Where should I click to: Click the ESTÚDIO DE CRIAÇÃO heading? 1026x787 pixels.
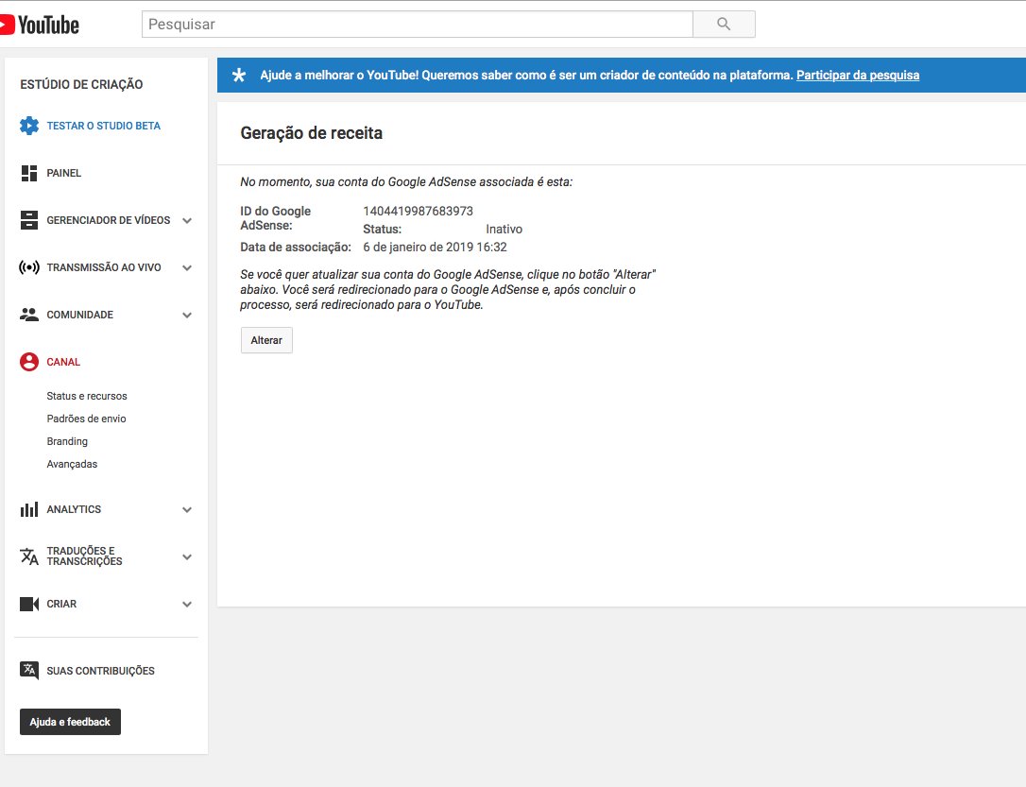coord(82,84)
